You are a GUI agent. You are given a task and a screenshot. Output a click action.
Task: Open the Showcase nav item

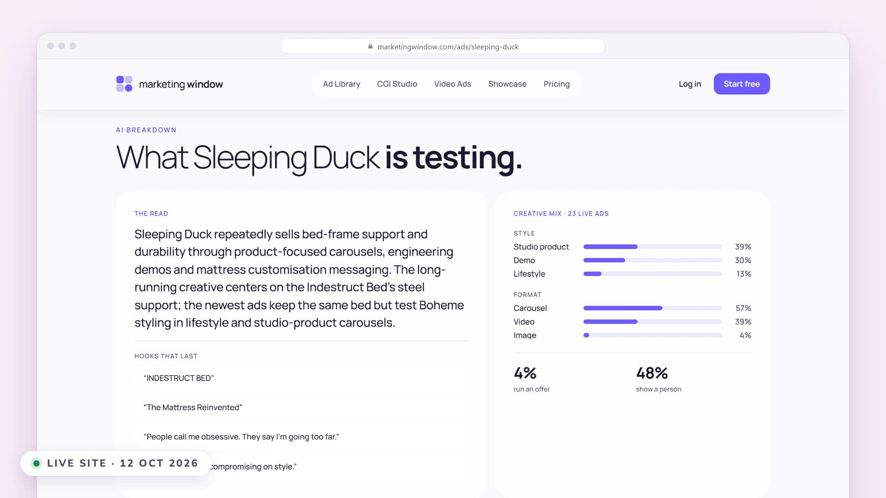[507, 84]
